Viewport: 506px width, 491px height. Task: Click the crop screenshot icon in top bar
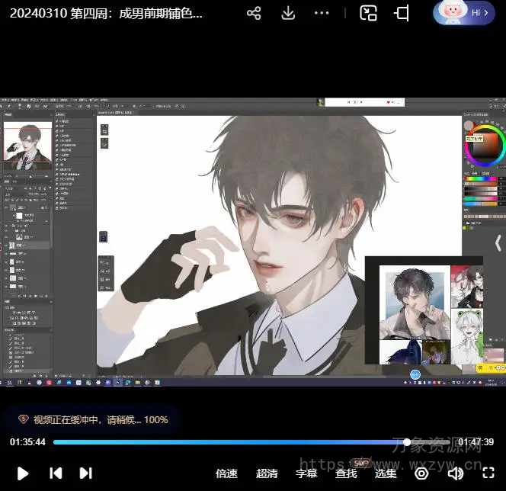pos(402,13)
